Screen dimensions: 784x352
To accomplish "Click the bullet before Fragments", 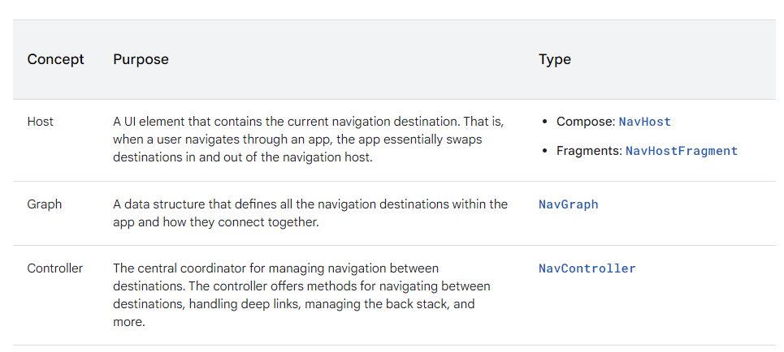I will click(544, 151).
